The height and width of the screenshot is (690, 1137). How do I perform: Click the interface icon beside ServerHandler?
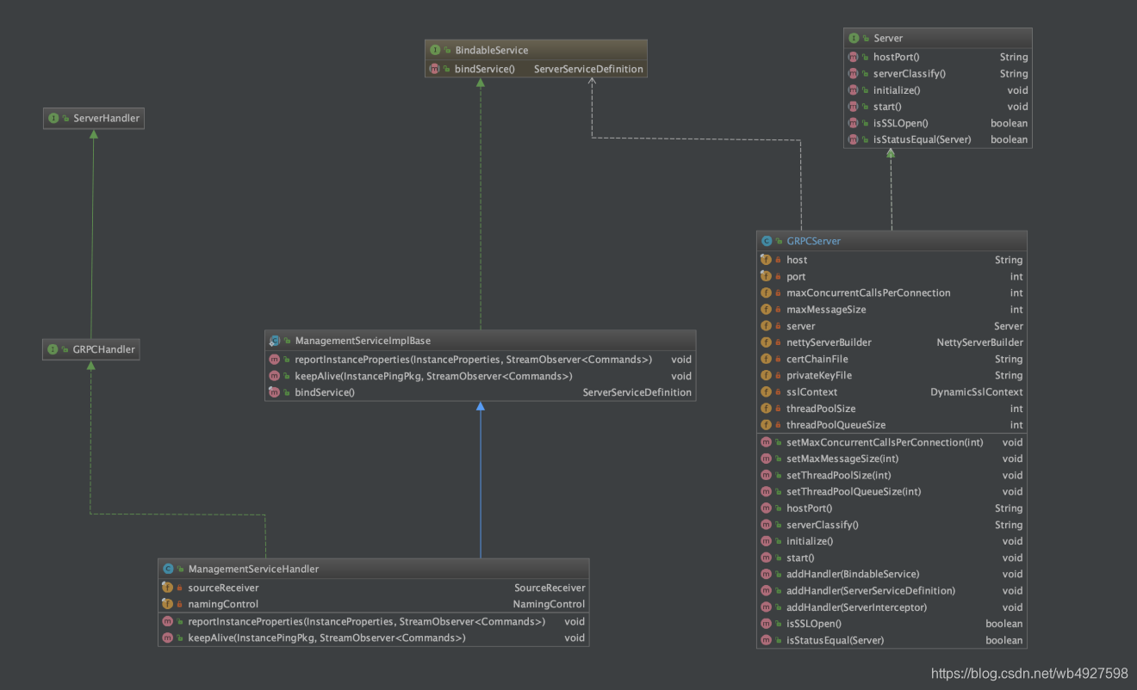pos(53,118)
